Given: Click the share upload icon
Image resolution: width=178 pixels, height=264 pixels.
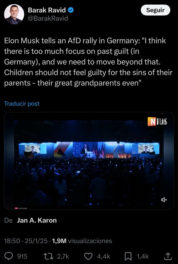Looking at the screenshot, I should point(168,256).
